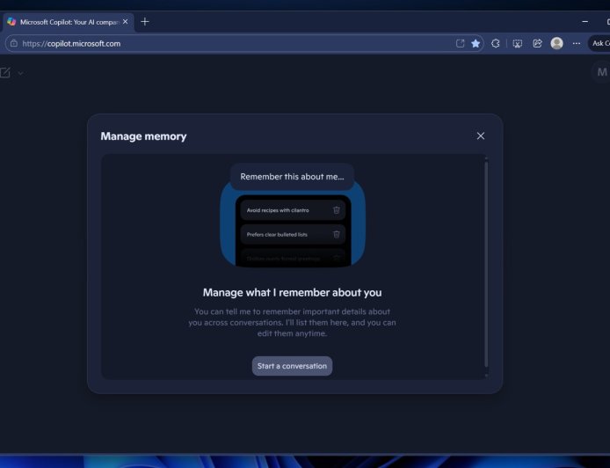
Task: Expand the chevron next to compose icon
Action: pos(20,73)
